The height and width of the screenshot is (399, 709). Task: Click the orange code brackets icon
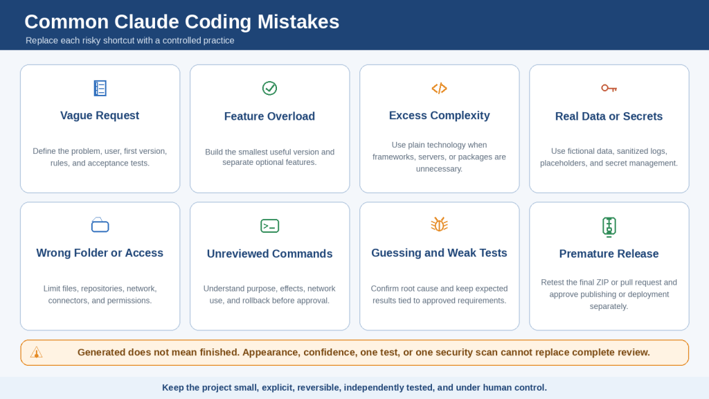pos(439,88)
